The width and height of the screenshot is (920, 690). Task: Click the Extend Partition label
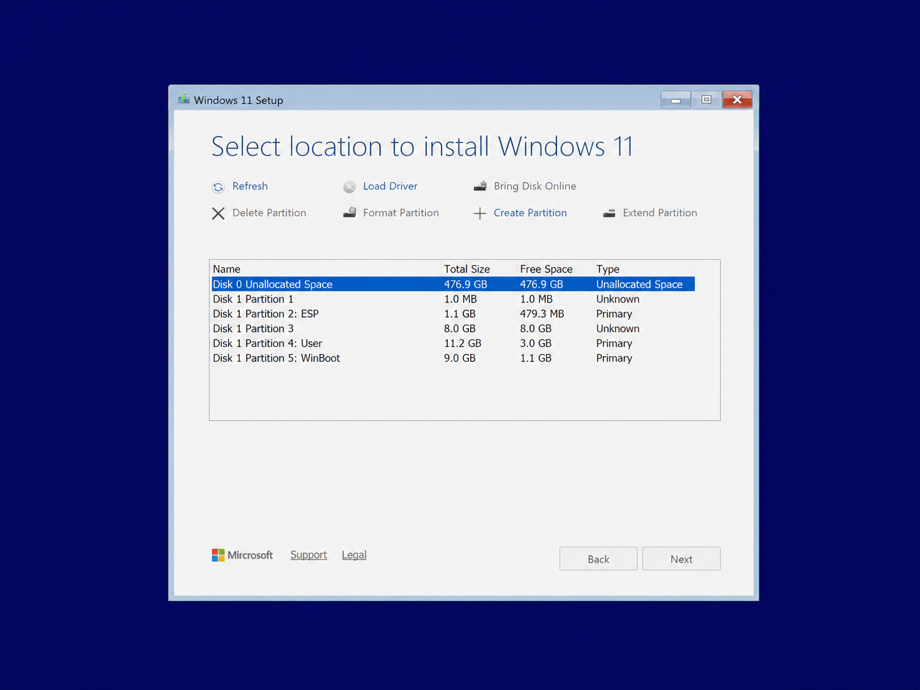tap(660, 213)
